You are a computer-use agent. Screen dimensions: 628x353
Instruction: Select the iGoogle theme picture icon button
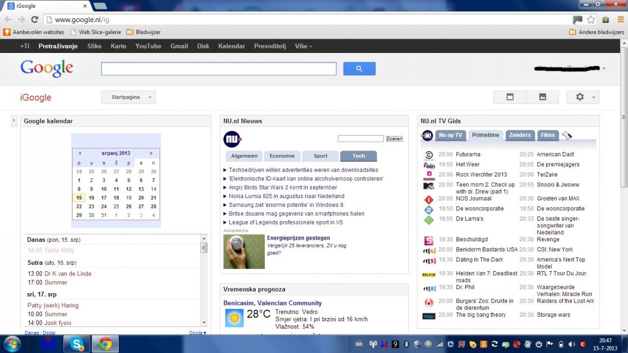(x=543, y=97)
